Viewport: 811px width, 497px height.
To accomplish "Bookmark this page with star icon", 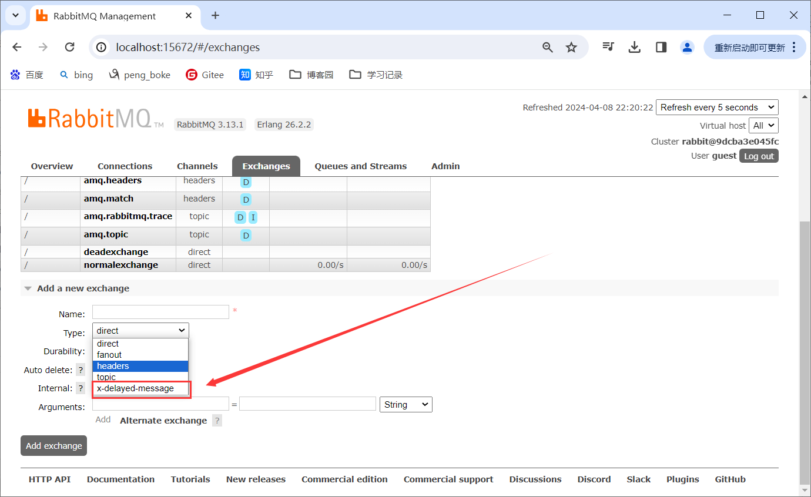I will point(571,47).
